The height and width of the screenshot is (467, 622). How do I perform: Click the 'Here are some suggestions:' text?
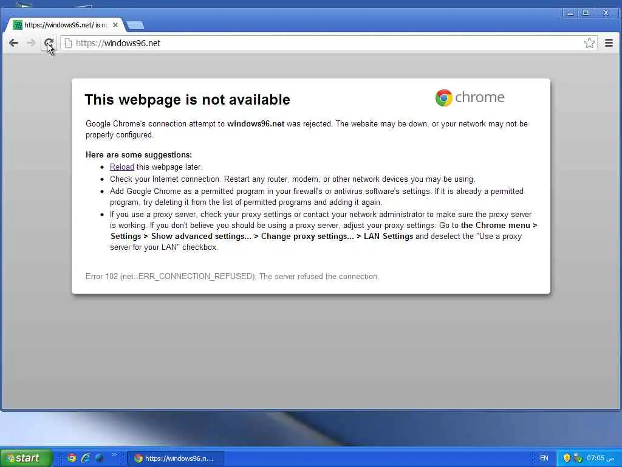click(139, 155)
